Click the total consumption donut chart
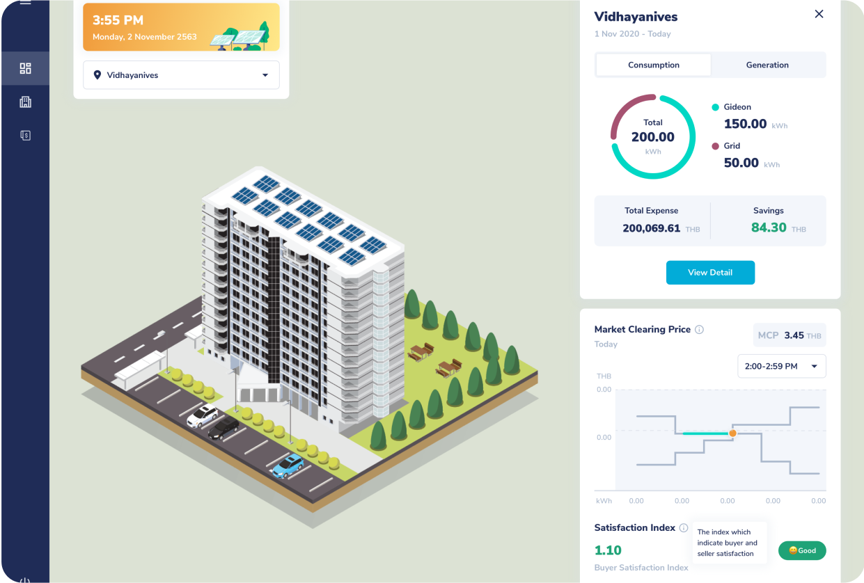This screenshot has height=583, width=864. pyautogui.click(x=653, y=136)
